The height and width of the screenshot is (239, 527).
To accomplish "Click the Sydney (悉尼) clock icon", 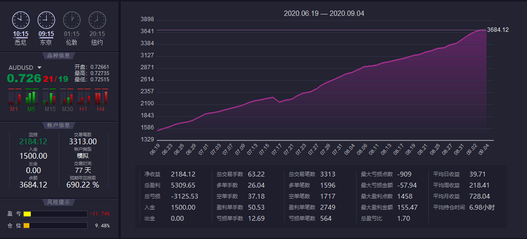I will pos(21,20).
